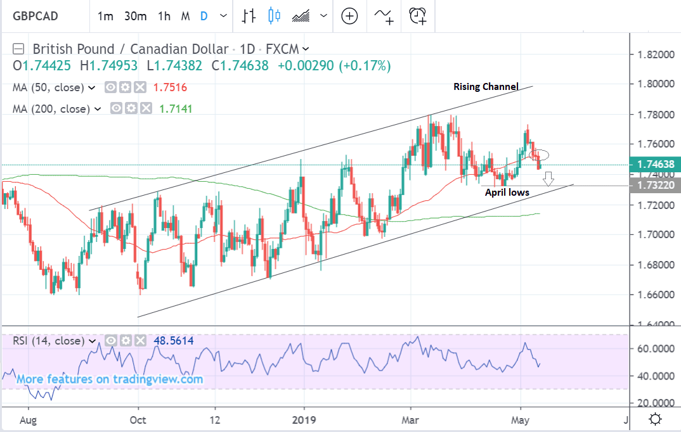Image resolution: width=681 pixels, height=432 pixels.
Task: Open the More features on tradingview.com link
Action: pyautogui.click(x=110, y=379)
